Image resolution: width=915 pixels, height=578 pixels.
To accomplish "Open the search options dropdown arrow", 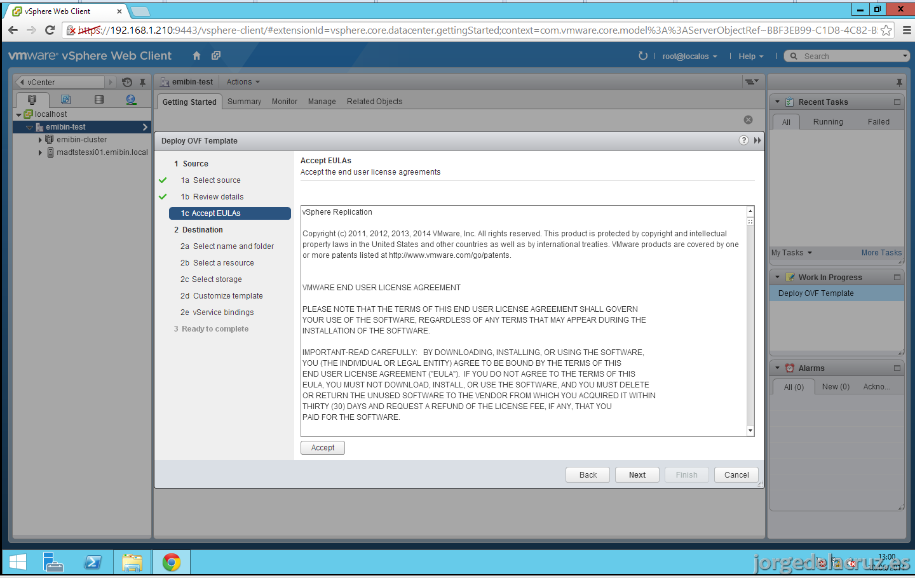I will point(905,56).
